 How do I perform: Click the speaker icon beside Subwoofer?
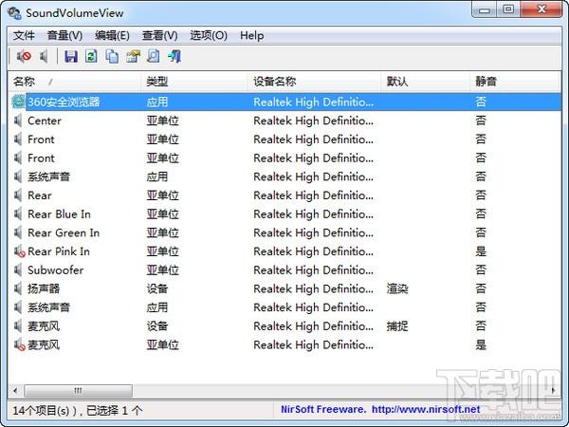pos(18,270)
